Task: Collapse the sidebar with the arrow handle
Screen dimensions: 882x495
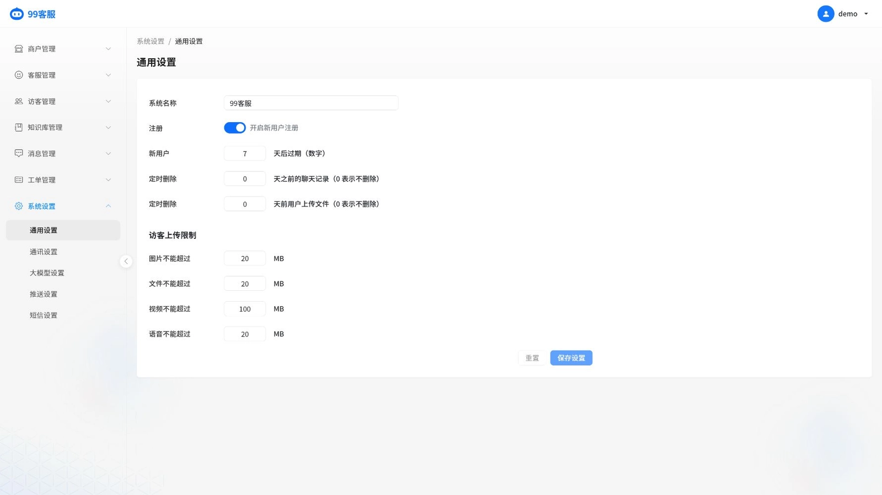Action: click(126, 262)
